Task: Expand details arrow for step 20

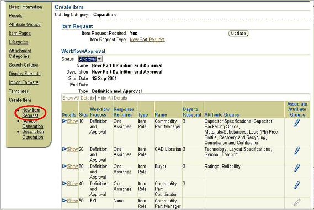Action: 64,149
